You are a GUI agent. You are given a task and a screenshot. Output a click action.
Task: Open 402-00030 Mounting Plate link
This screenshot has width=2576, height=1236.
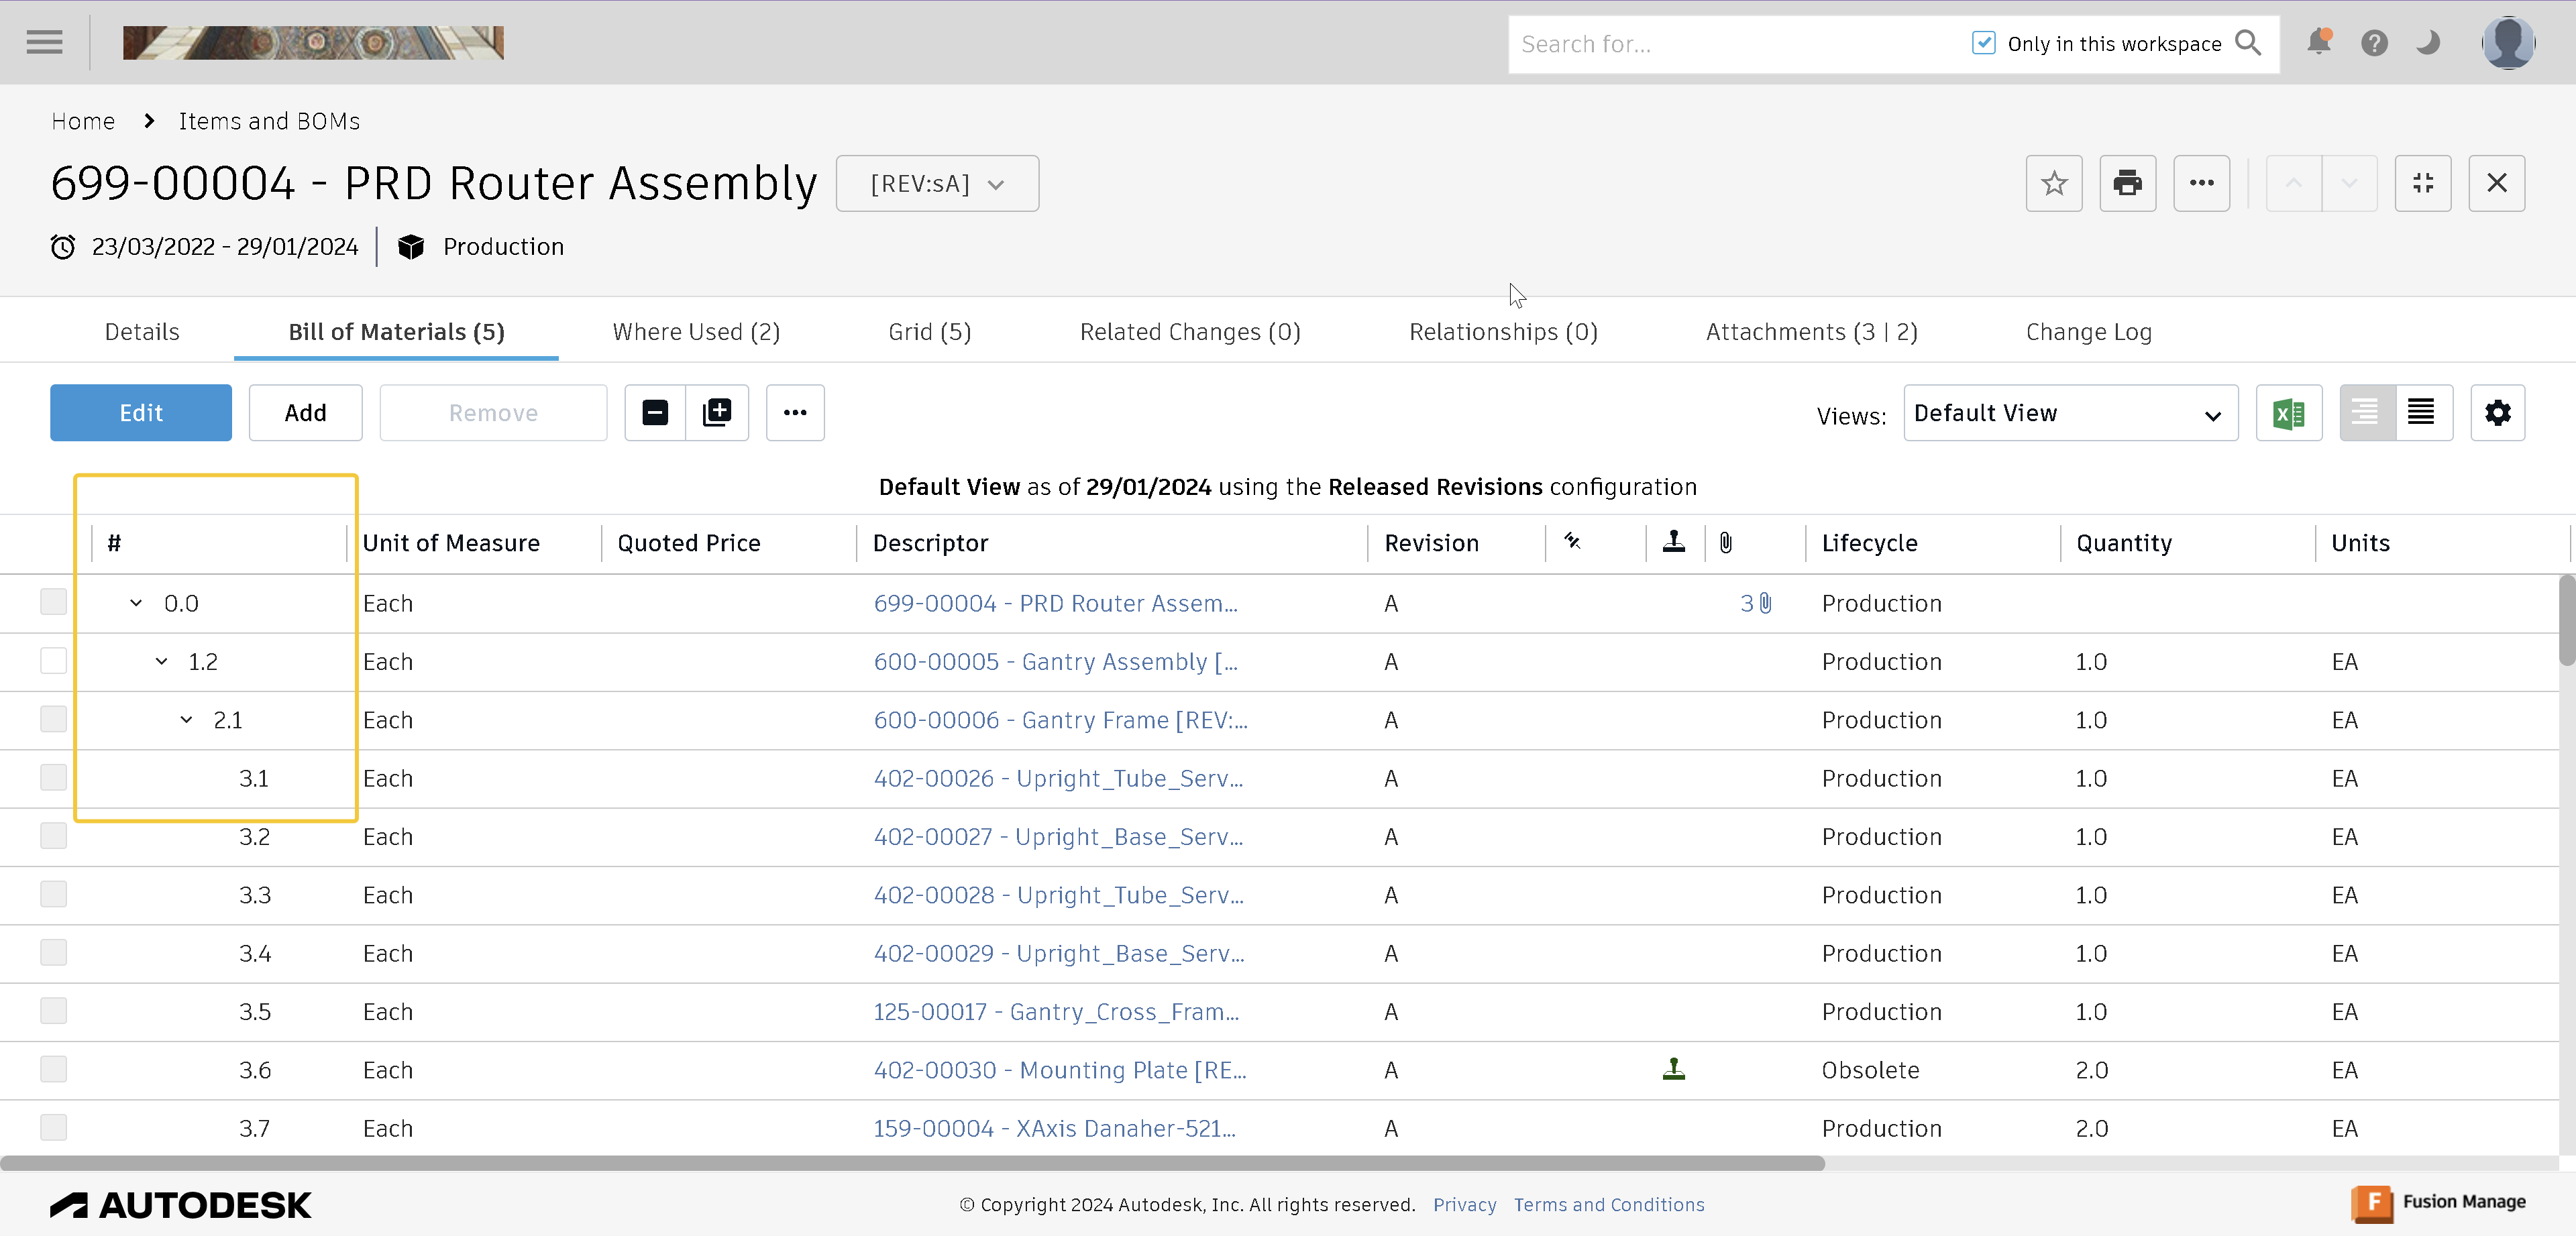point(1059,1070)
